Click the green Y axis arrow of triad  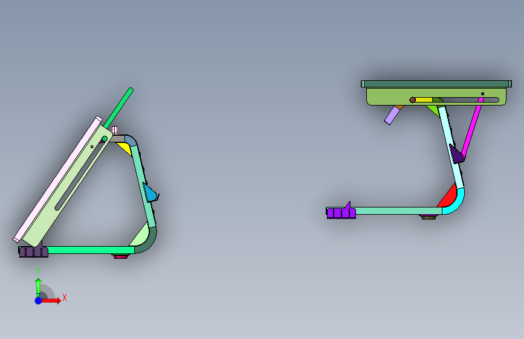38,287
